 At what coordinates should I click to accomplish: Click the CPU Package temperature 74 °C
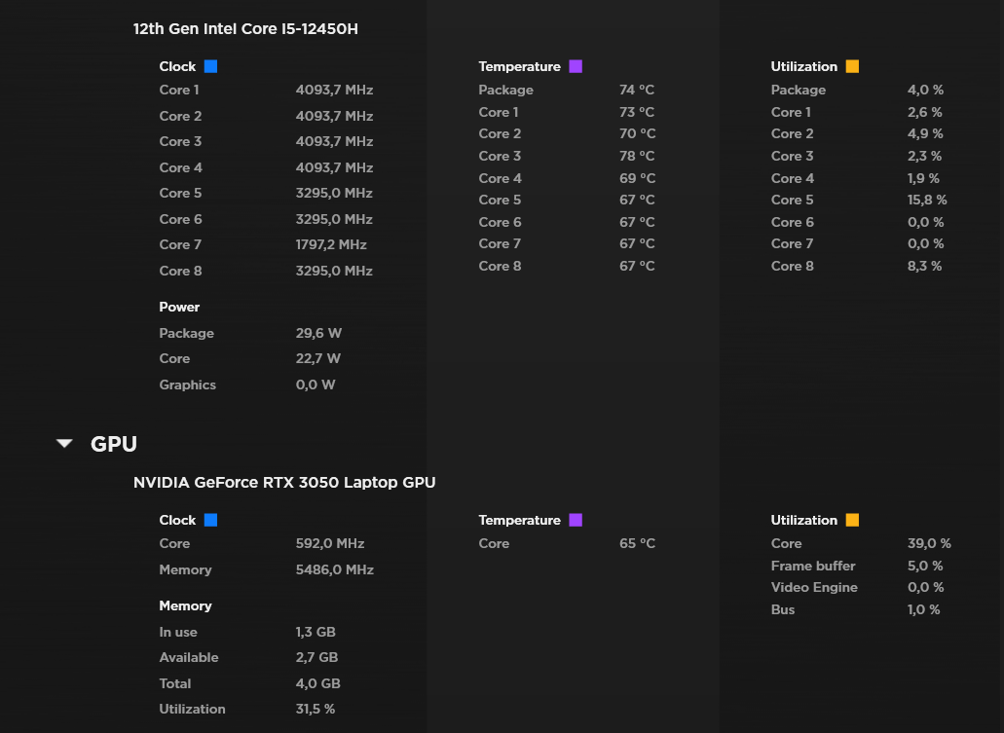637,91
